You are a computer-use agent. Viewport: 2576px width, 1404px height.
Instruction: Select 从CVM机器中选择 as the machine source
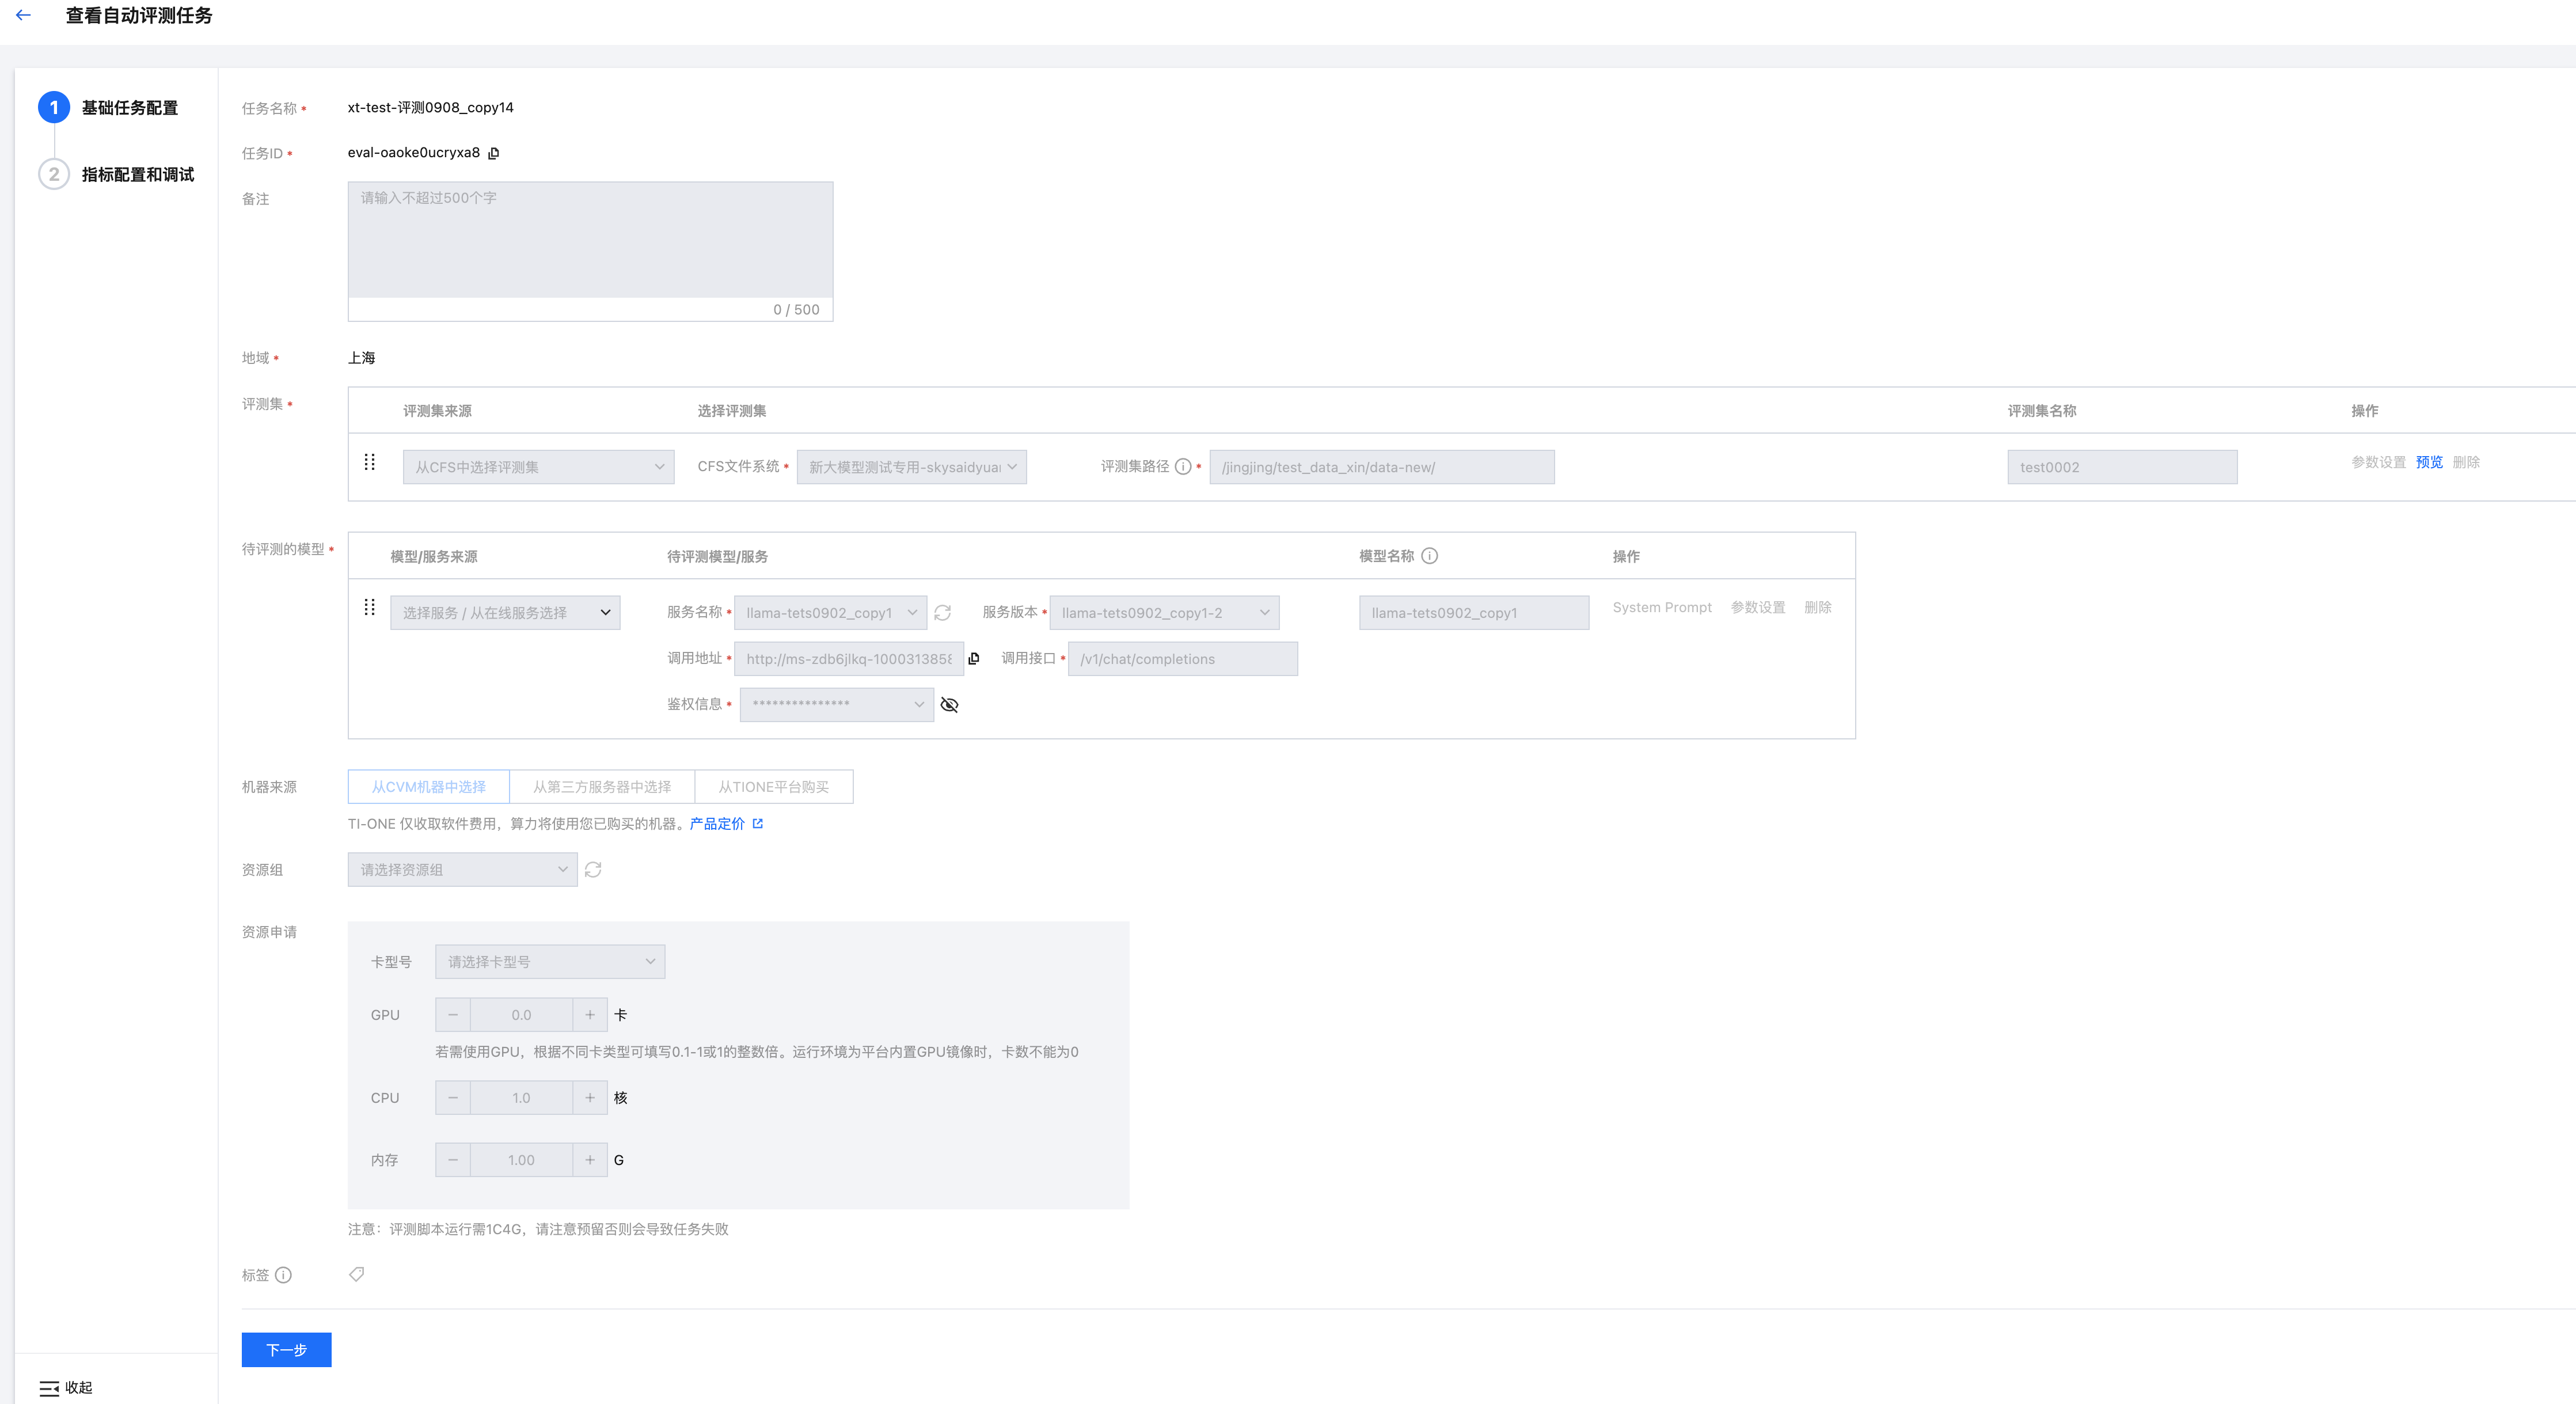click(x=428, y=787)
